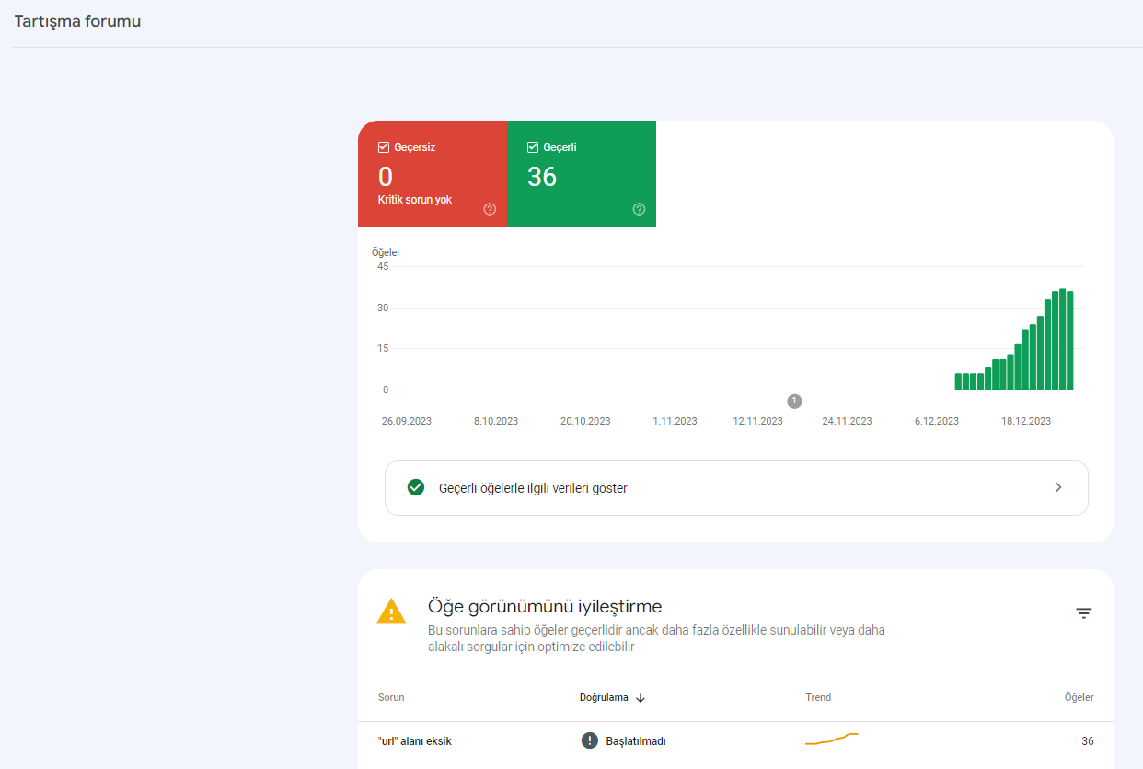
Task: Click the 'Tartışma forumu' page title
Action: point(78,21)
